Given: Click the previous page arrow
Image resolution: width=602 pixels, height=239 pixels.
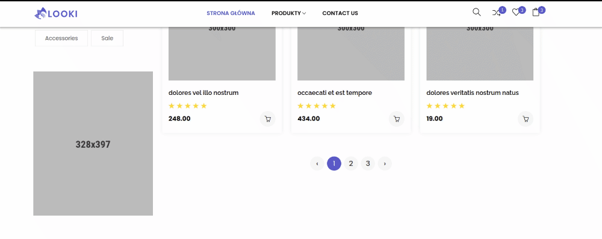Looking at the screenshot, I should click(317, 163).
